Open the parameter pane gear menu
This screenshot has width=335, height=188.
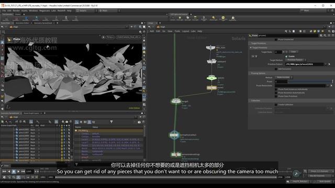pos(321,36)
